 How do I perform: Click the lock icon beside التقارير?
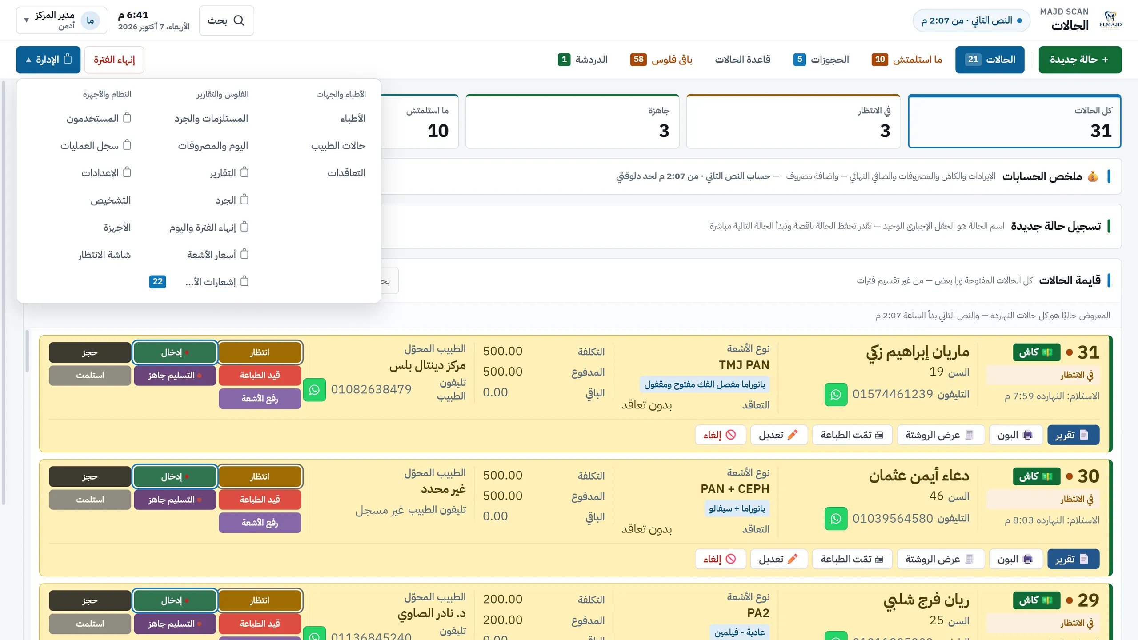[244, 172]
